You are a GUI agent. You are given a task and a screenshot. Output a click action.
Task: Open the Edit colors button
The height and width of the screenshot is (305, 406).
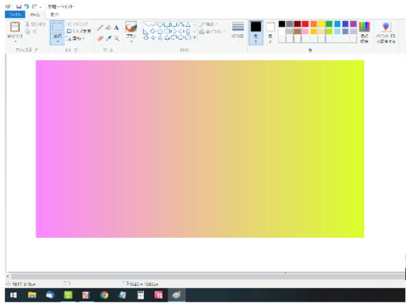(x=364, y=32)
